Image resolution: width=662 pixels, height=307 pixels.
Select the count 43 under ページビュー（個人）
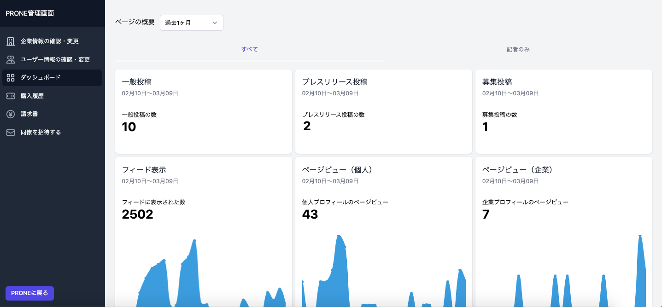click(310, 214)
